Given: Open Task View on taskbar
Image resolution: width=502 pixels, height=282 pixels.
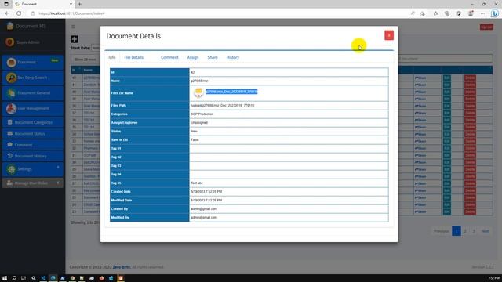Looking at the screenshot, I should [x=24, y=278].
